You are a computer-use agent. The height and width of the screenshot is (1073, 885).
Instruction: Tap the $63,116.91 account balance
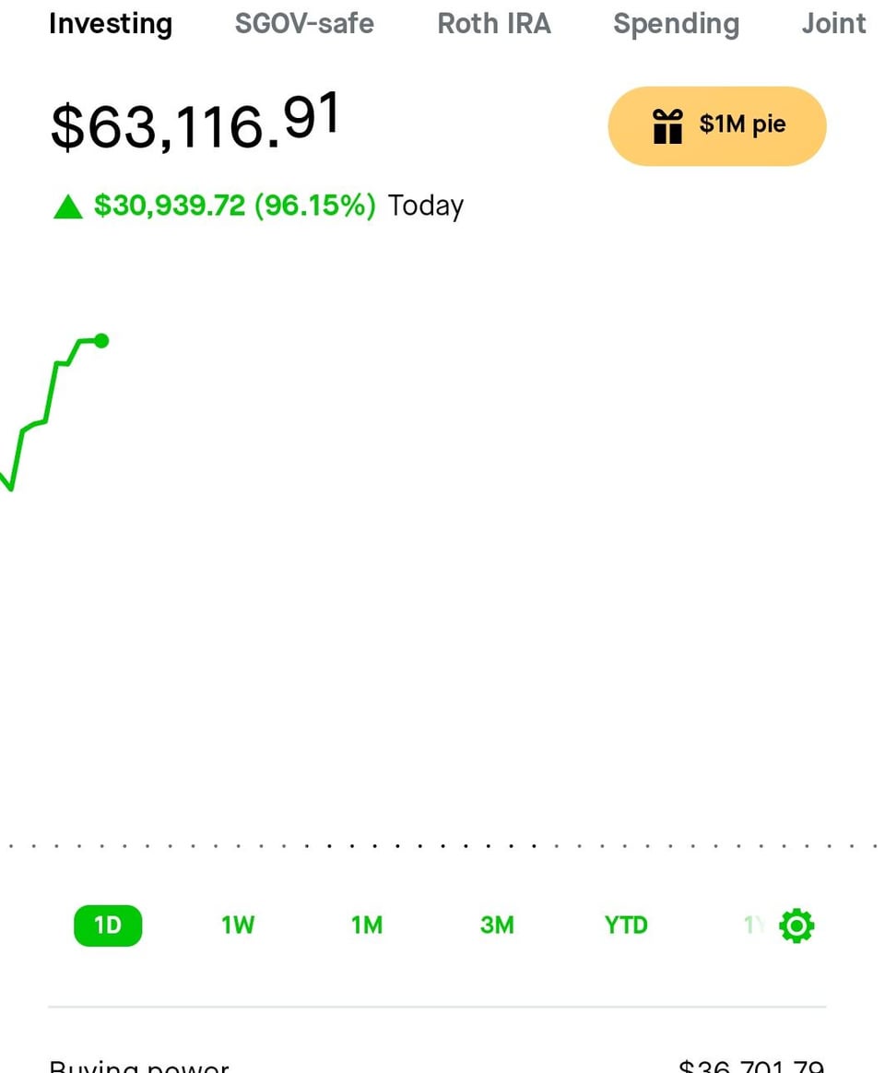[195, 124]
